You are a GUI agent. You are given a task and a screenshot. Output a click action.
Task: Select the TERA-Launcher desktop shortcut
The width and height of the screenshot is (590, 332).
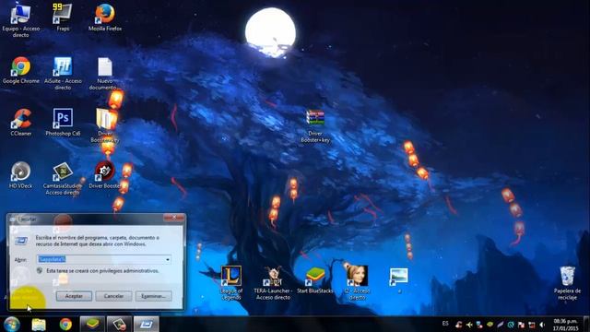click(x=273, y=283)
